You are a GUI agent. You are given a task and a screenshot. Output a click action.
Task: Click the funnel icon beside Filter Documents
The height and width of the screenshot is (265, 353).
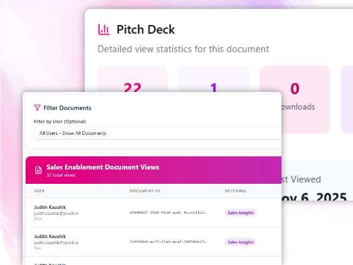click(37, 107)
